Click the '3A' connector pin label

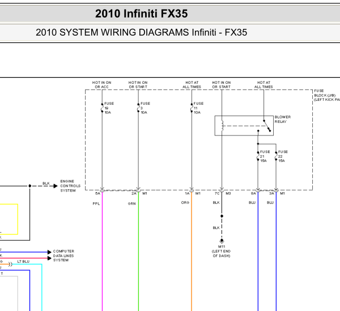pyautogui.click(x=271, y=193)
